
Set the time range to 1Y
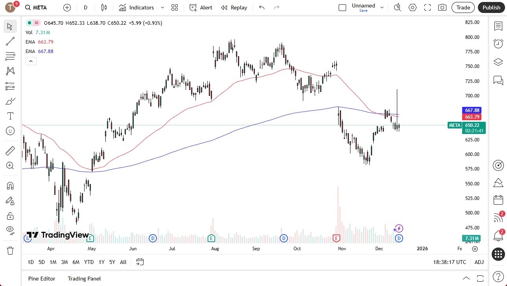pos(101,262)
